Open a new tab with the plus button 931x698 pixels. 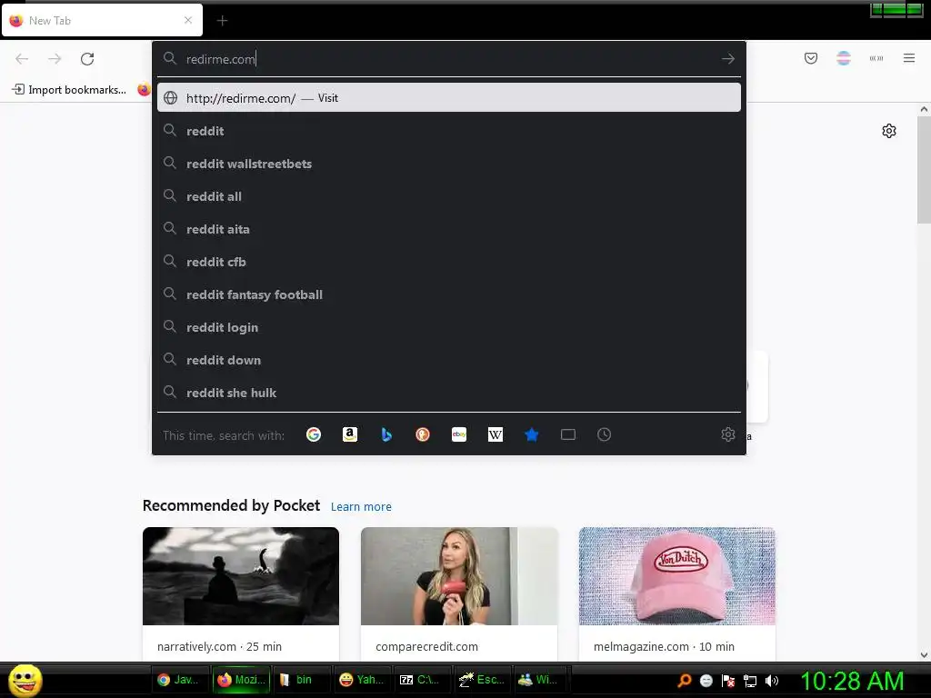222,21
